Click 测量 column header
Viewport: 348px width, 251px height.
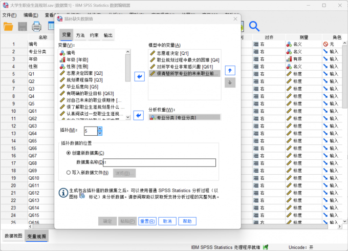click(x=304, y=37)
